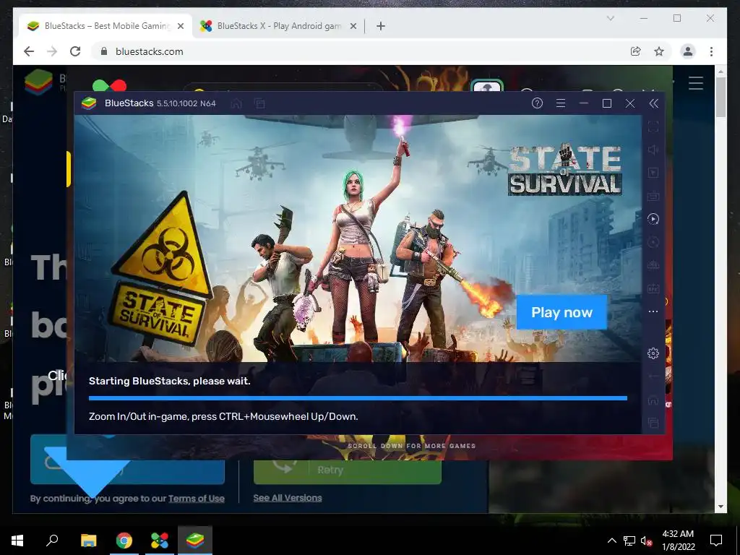Click FPS icon in BlueStacks sidebar

pos(653,288)
